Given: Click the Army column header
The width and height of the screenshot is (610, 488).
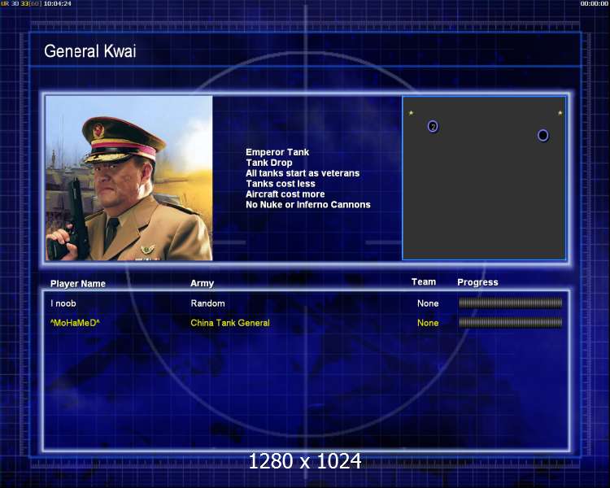Looking at the screenshot, I should [x=203, y=284].
